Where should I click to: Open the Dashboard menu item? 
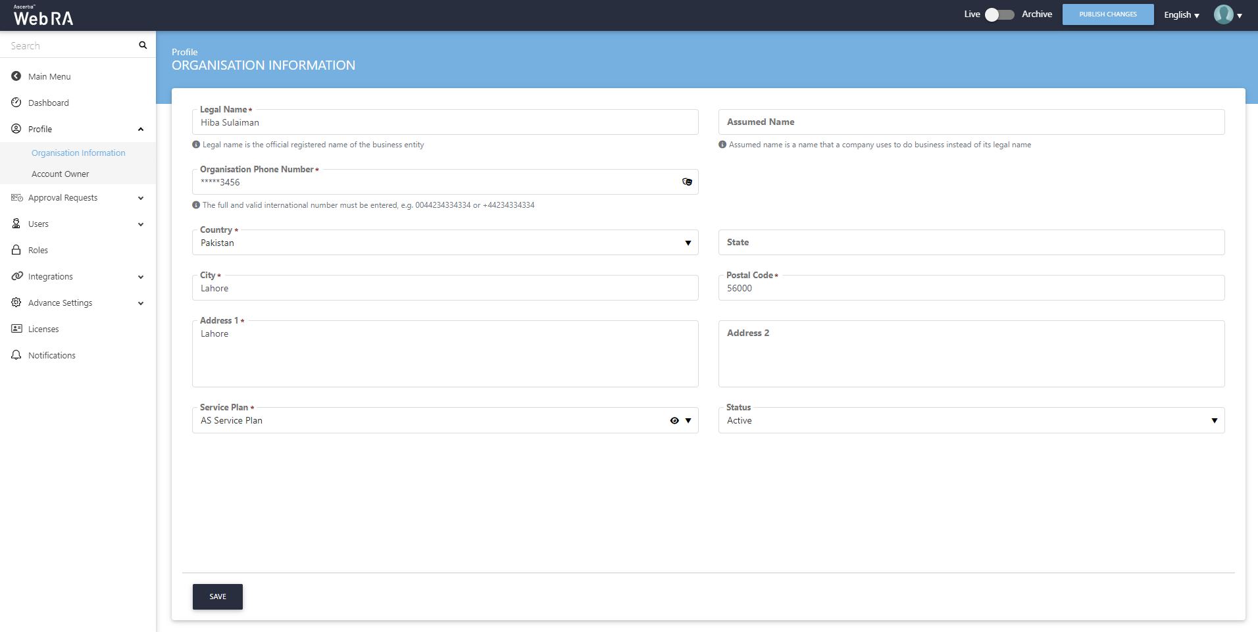(49, 103)
